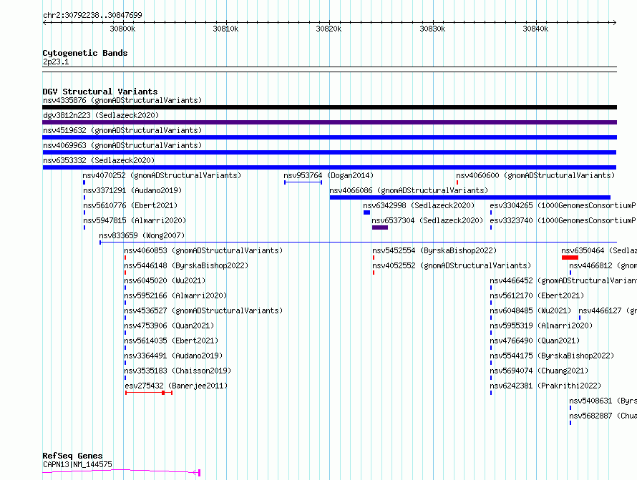Click the DGV Structural Variants track title
Screen dimensions: 637x480
coord(100,92)
